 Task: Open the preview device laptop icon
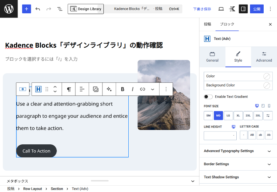coord(221,9)
